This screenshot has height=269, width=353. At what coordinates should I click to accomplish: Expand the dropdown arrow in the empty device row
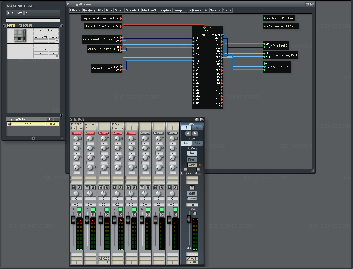click(57, 57)
